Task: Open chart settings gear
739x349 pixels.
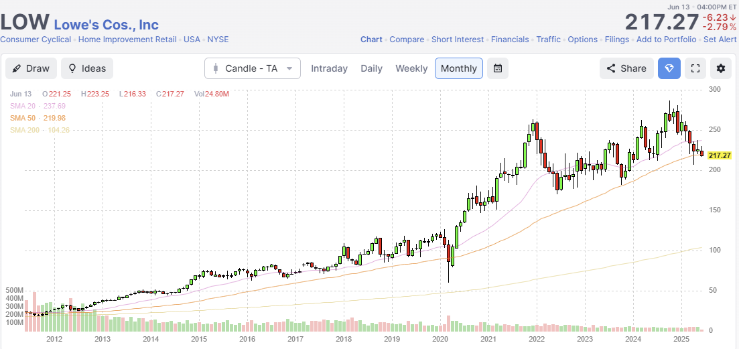Action: [721, 68]
